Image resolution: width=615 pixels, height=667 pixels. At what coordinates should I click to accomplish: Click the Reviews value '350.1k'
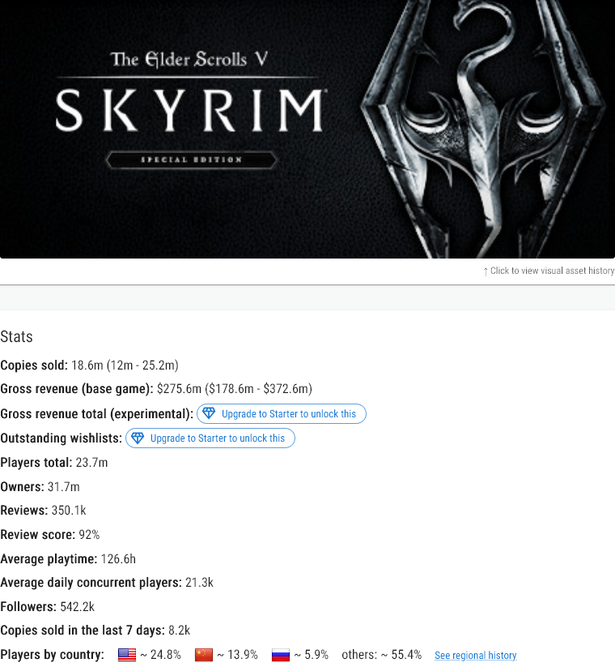tap(69, 511)
